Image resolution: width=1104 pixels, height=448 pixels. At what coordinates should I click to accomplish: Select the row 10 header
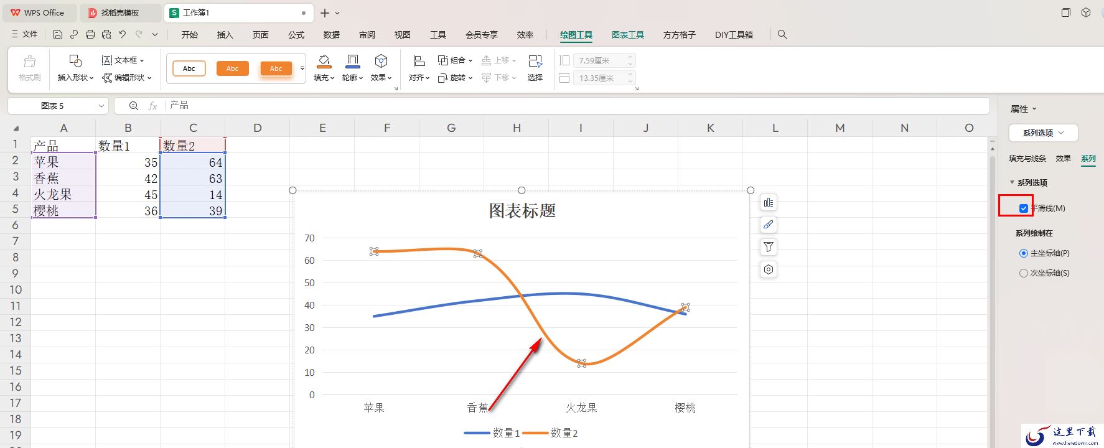point(16,289)
